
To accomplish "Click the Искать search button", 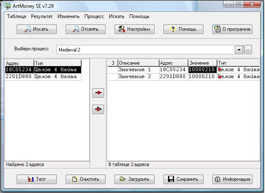I will pos(36,29).
